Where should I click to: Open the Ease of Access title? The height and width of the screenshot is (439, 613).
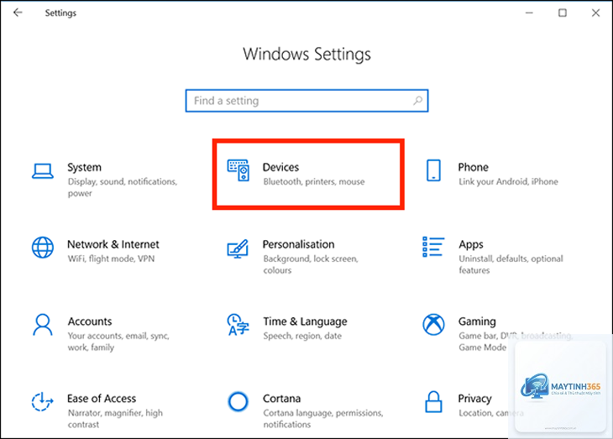coord(102,399)
